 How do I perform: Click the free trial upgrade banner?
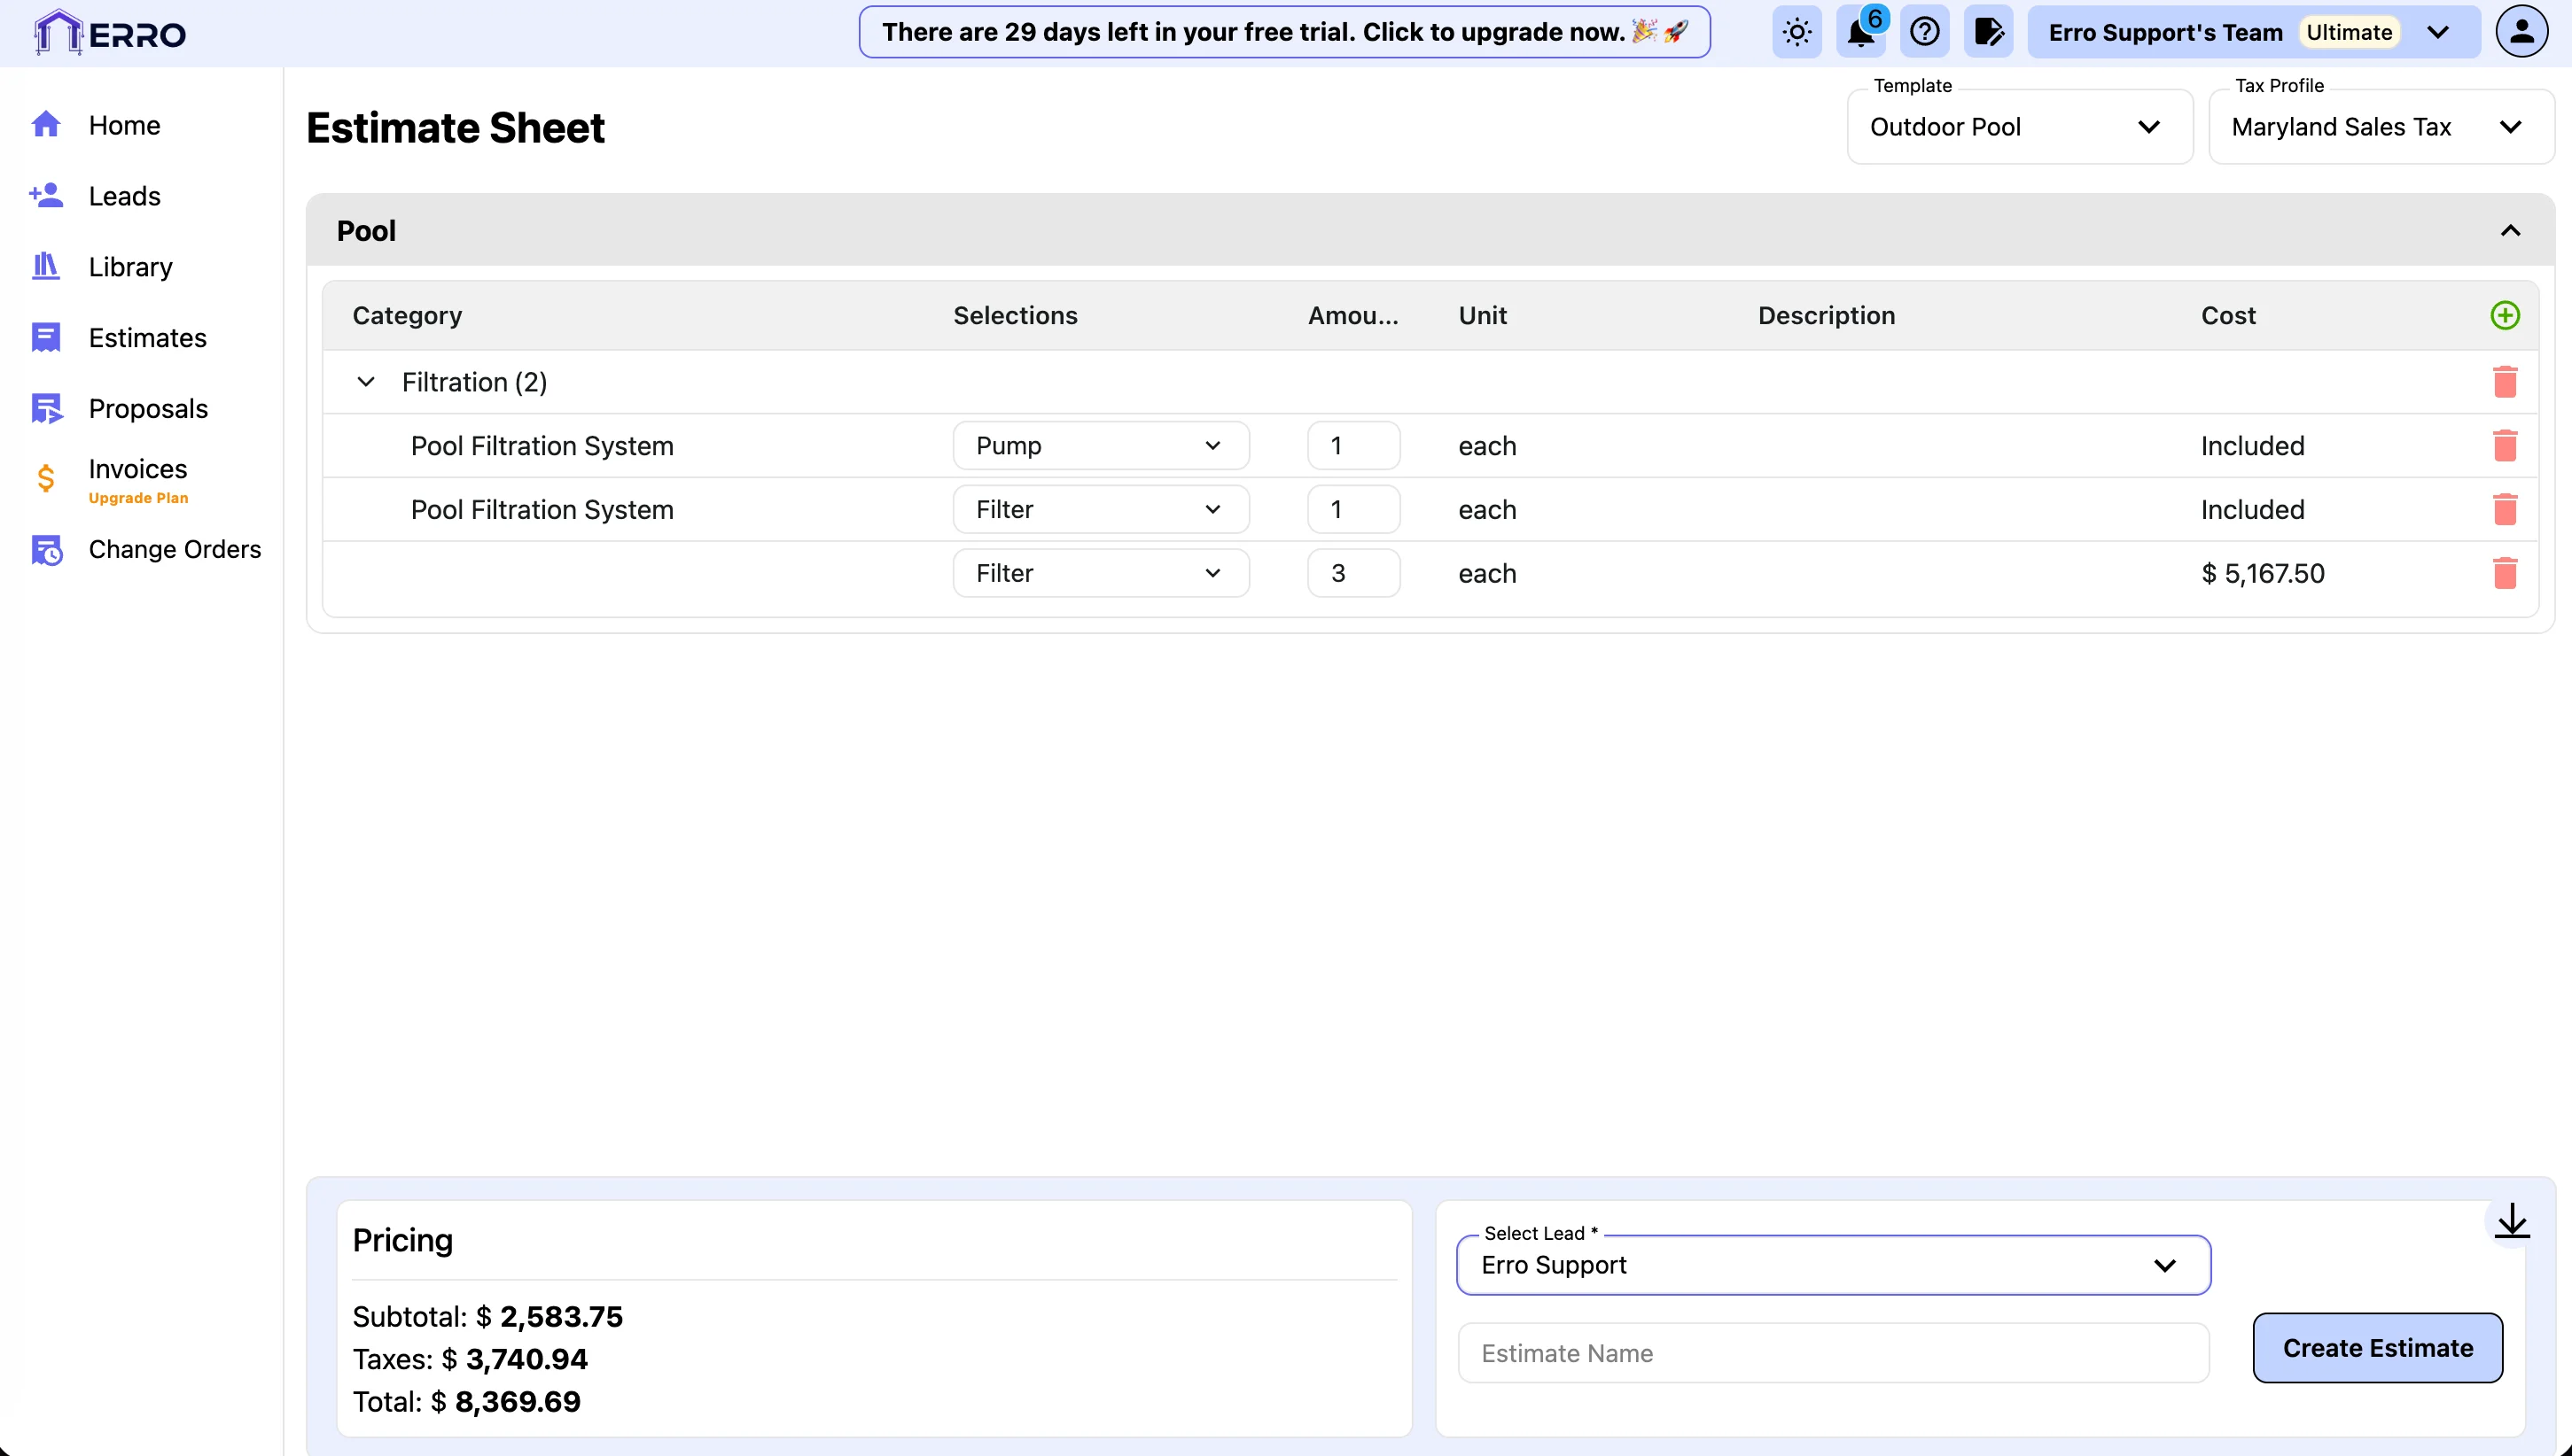coord(1283,32)
